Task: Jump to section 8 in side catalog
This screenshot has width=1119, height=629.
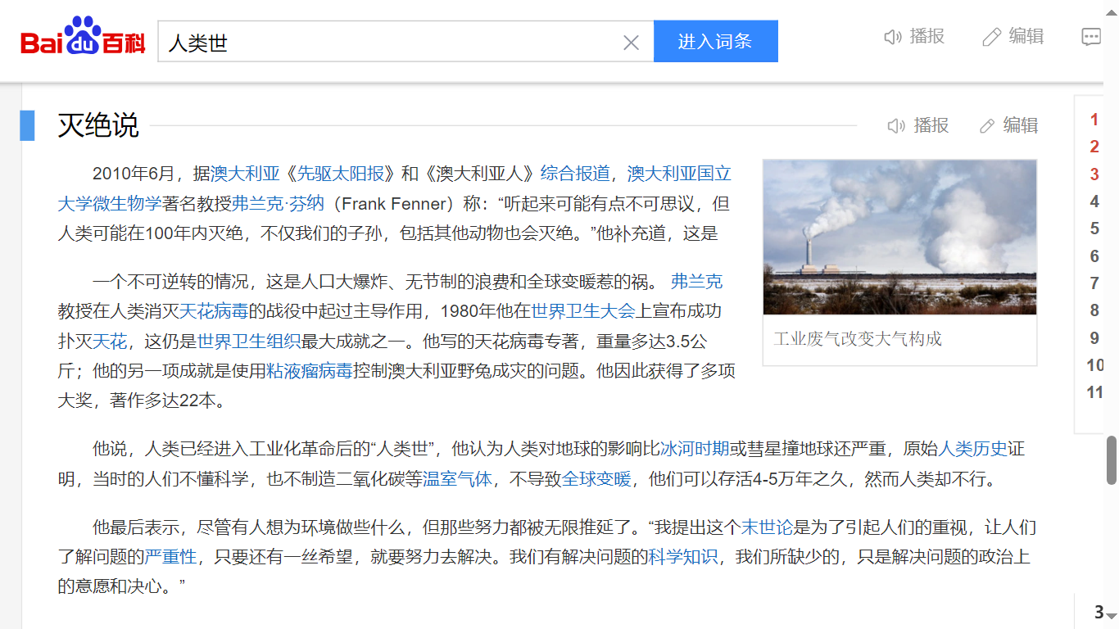Action: click(1094, 310)
